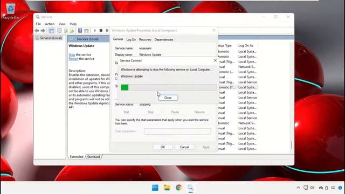Click the greyed Apply button

pos(206,147)
